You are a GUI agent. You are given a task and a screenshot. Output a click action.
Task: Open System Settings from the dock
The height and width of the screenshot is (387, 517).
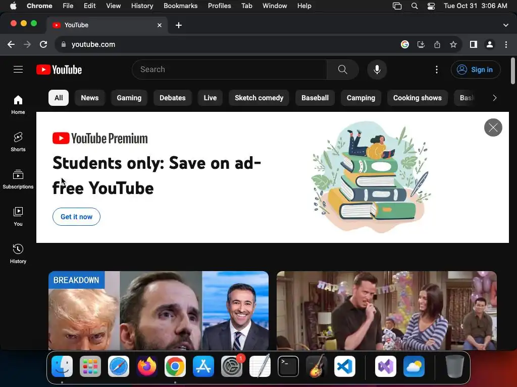231,366
